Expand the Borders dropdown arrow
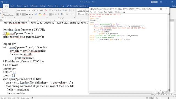 pos(73,14)
